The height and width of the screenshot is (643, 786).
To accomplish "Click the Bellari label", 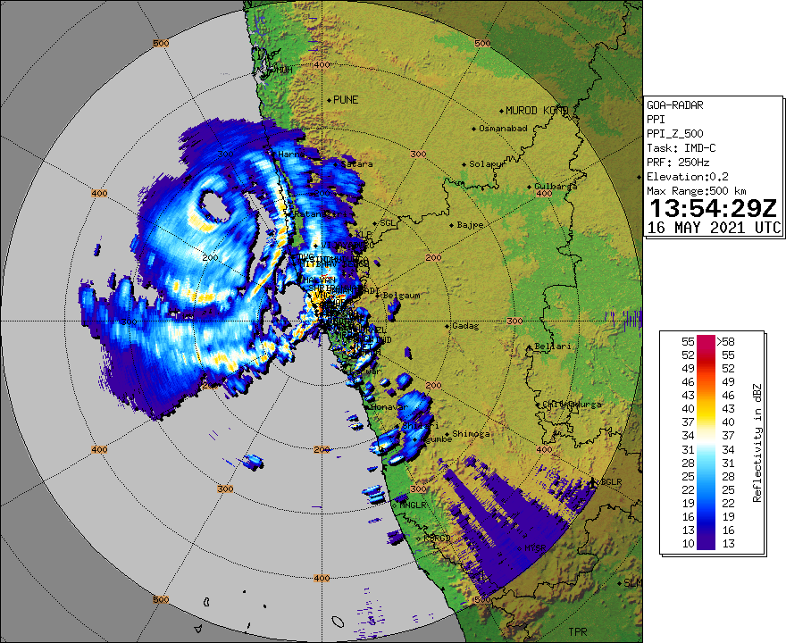I will point(552,347).
